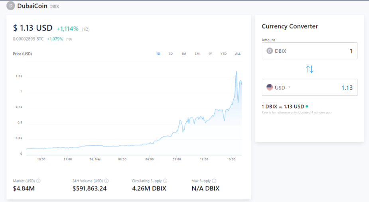369x202 pixels.
Task: Click the 0.00002899 BTC price text
Action: pyautogui.click(x=28, y=39)
